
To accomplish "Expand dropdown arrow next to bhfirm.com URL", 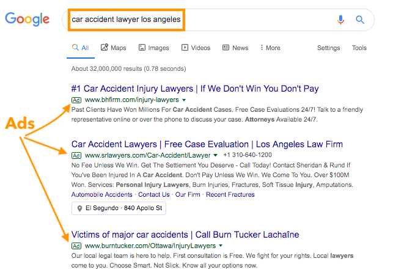I will (184, 100).
